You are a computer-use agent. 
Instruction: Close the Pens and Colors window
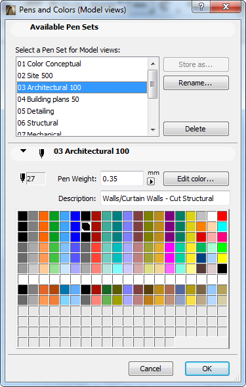pos(226,7)
